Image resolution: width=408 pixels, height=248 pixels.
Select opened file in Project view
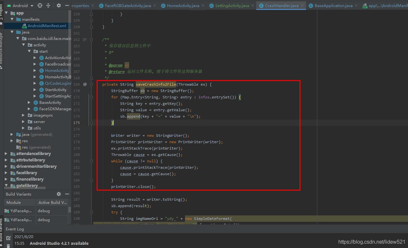point(40,5)
